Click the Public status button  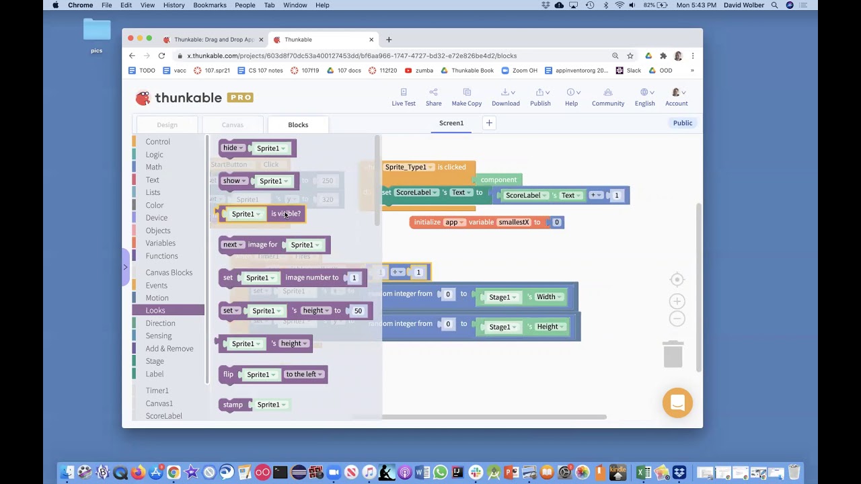coord(683,123)
